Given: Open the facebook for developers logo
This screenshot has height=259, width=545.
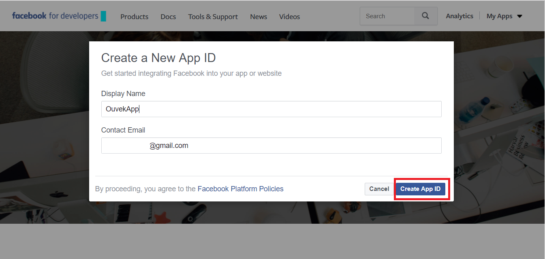Looking at the screenshot, I should (x=59, y=16).
